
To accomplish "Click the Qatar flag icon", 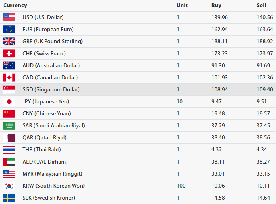I will click(x=9, y=137).
